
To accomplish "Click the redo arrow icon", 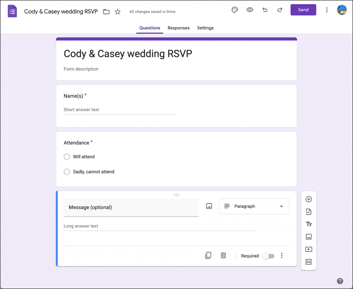I will coord(280,10).
